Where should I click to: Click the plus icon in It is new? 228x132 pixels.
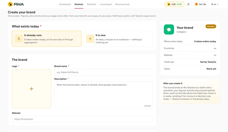click(90, 39)
